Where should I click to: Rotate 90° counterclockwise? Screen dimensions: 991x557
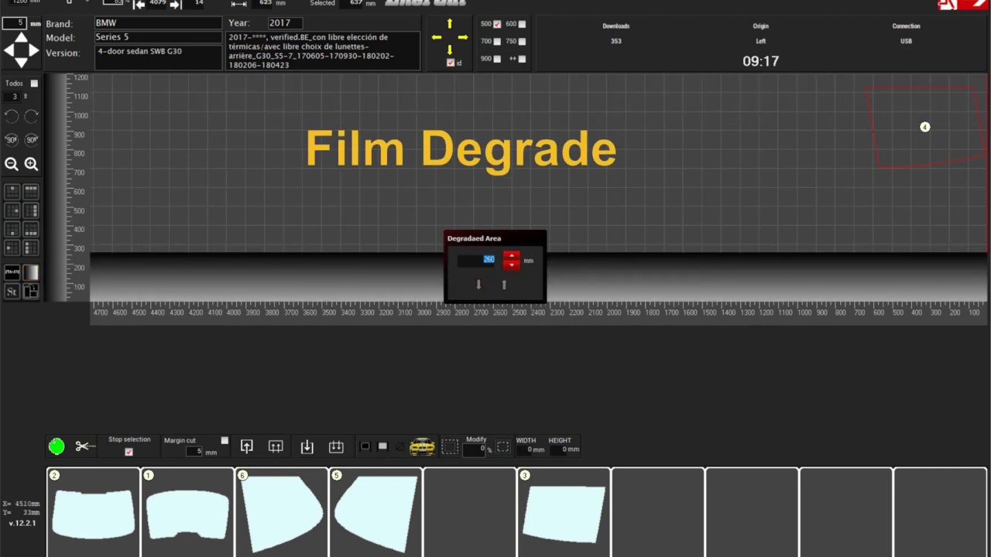click(12, 140)
